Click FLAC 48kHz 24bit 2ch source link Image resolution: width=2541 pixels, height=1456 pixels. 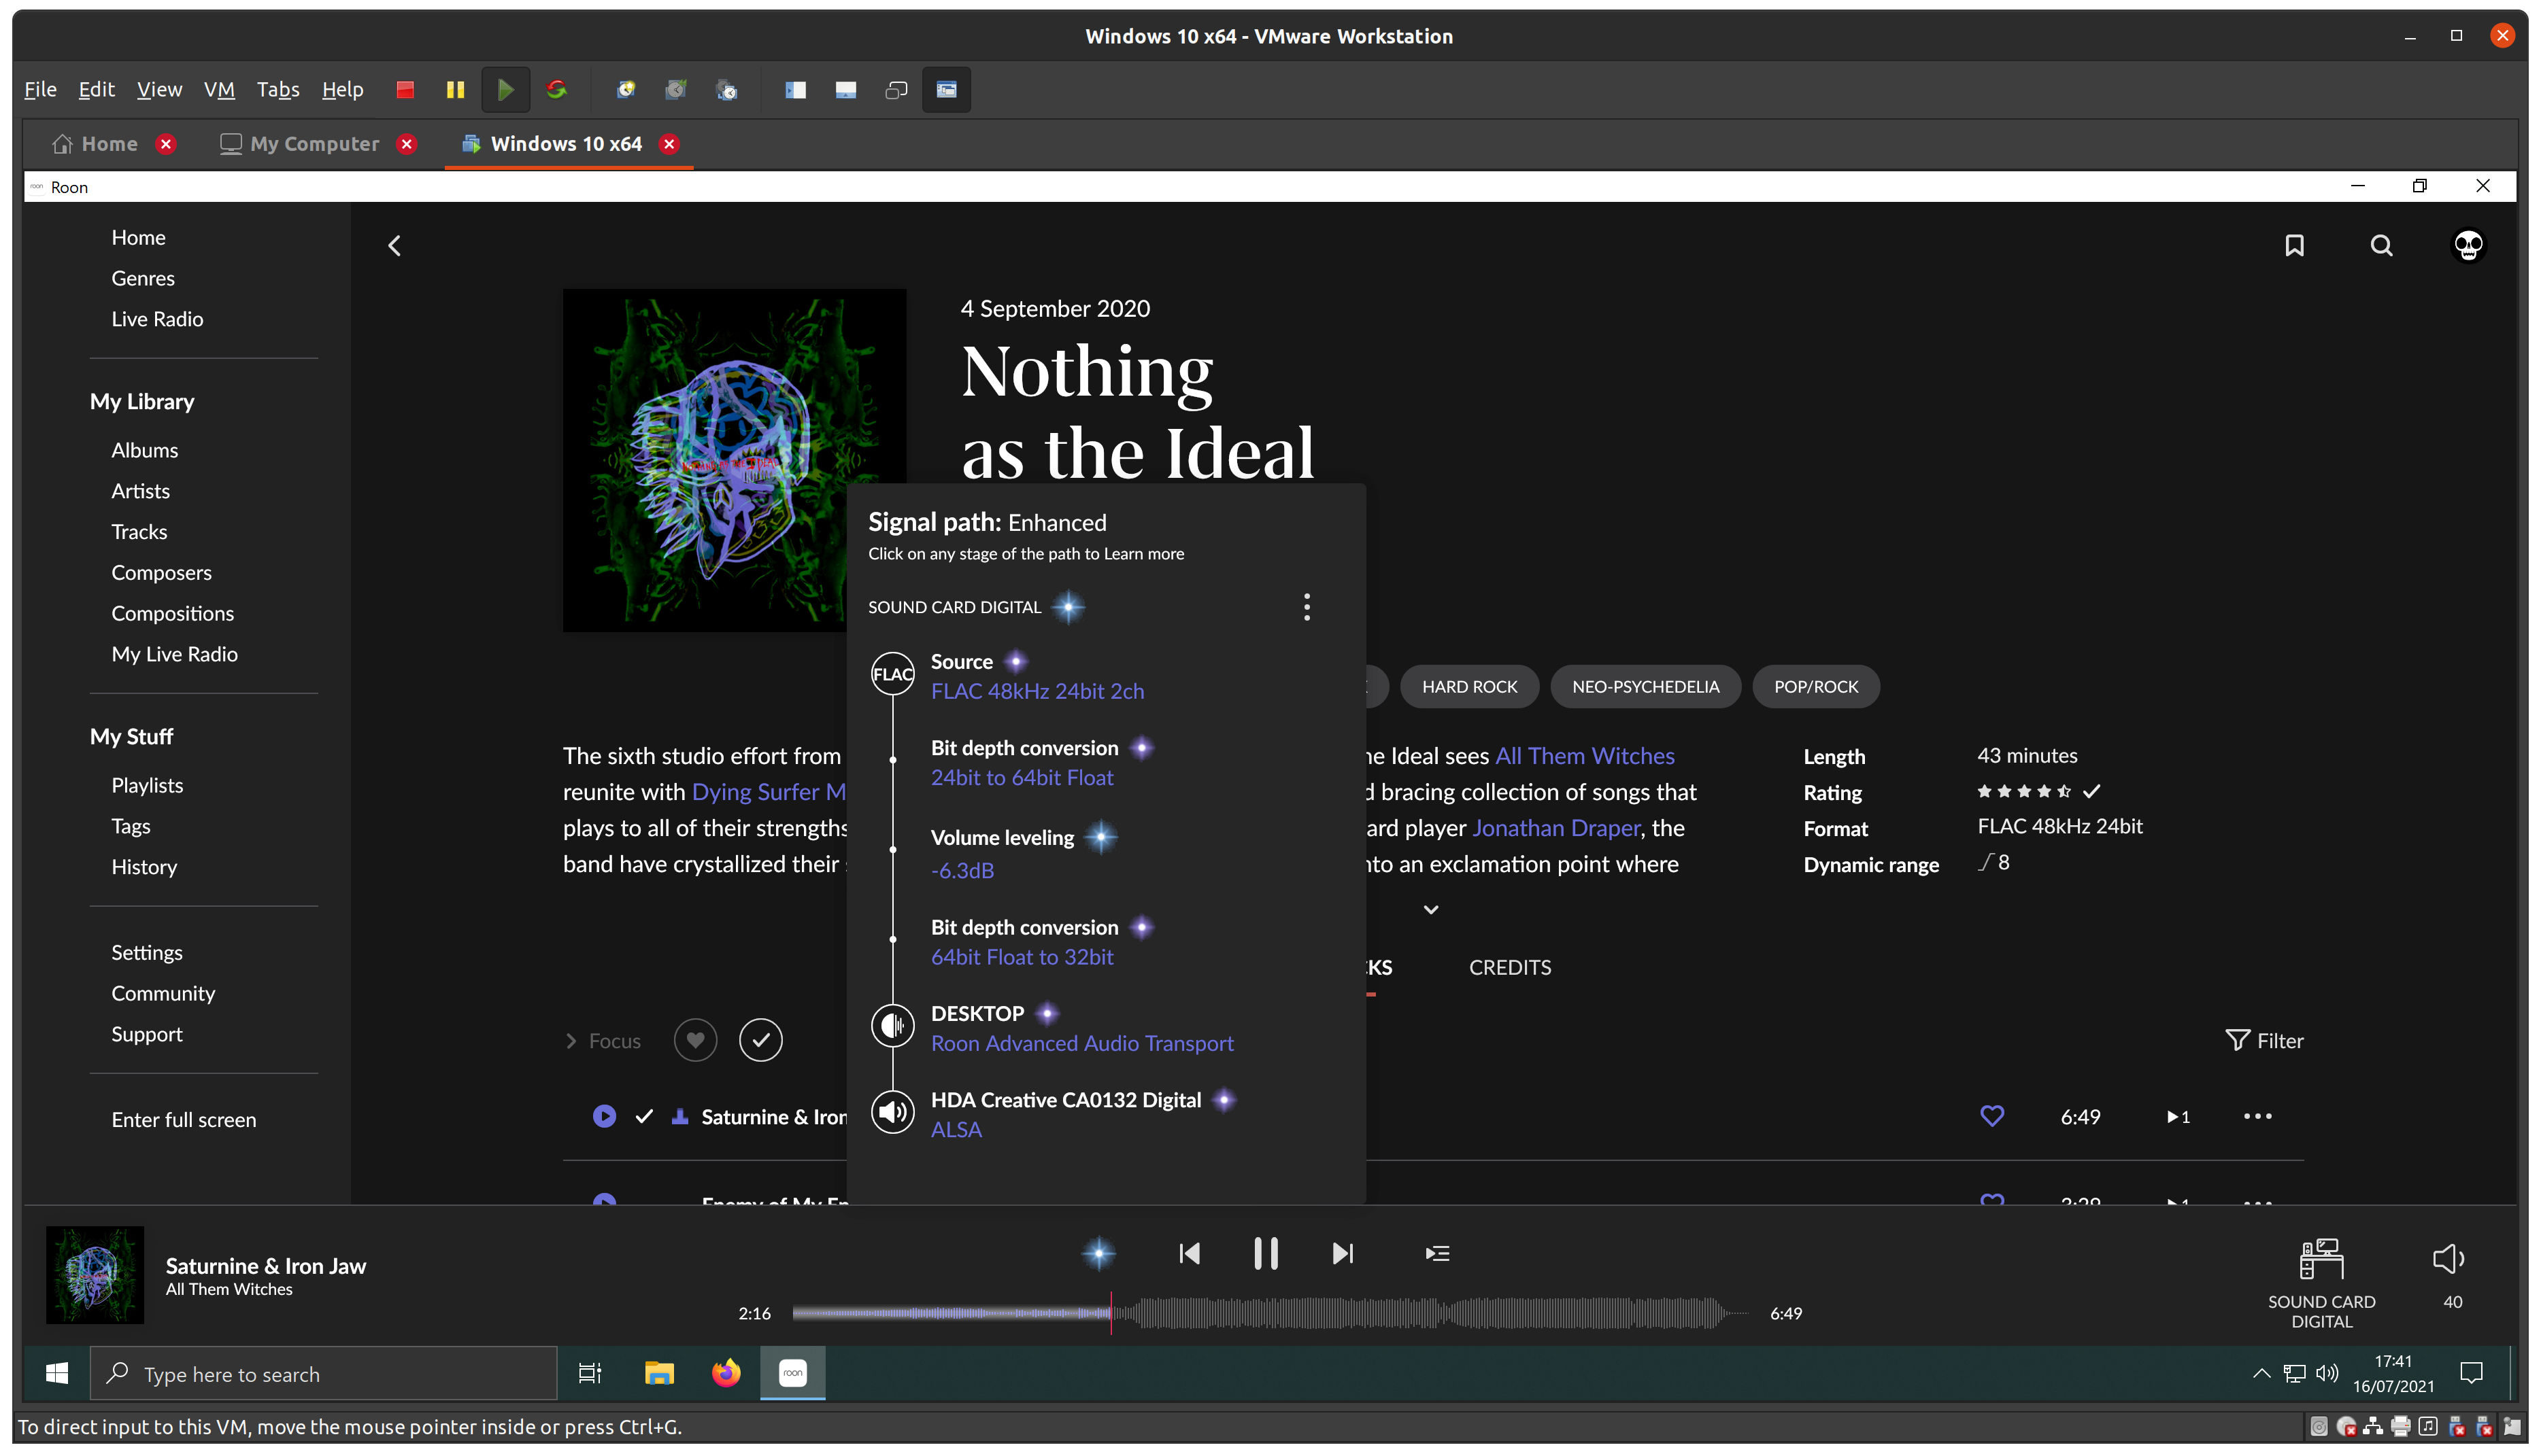[x=1037, y=691]
